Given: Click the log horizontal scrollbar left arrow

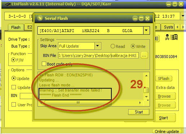Looking at the screenshot, I should pos(41,103).
